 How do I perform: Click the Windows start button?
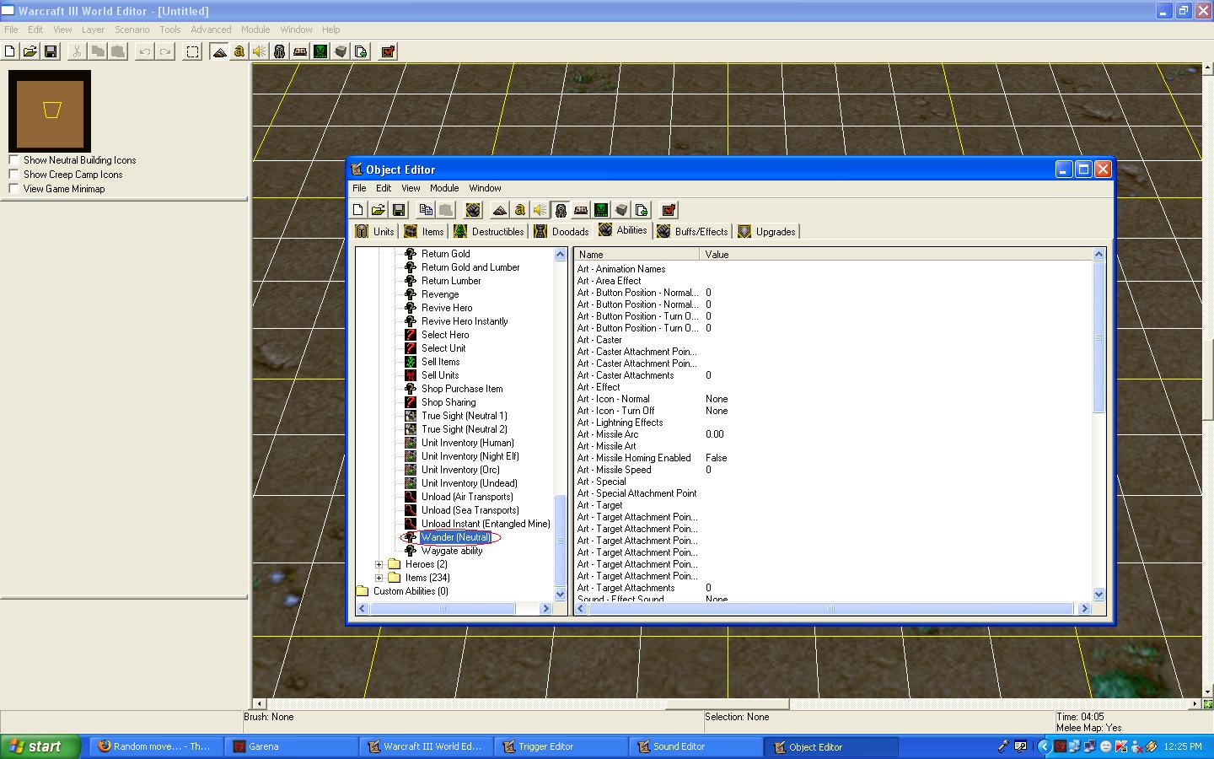coord(40,746)
